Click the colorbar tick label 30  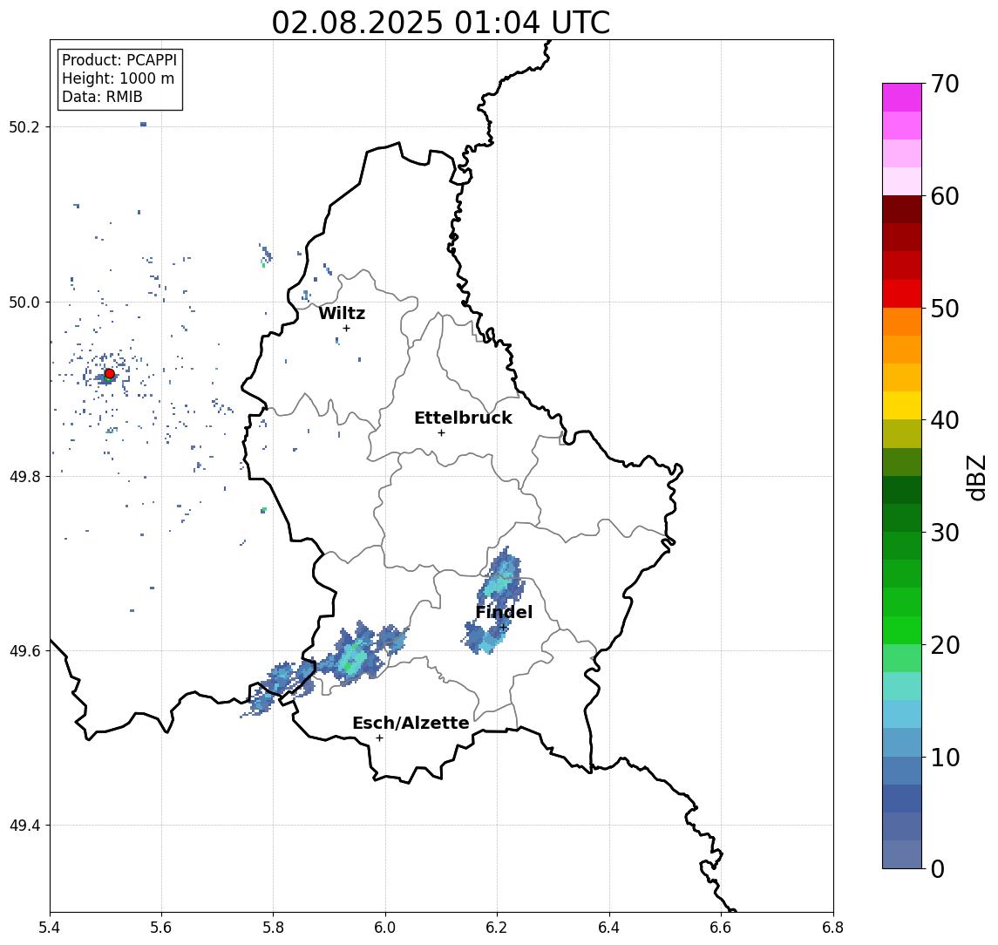tap(944, 533)
